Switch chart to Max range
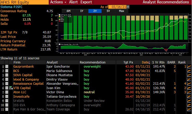This screenshot has width=192, height=114. pos(121,11)
